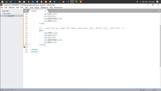Open the Mail app on taskbar
The height and width of the screenshot is (91, 161).
click(33, 2)
